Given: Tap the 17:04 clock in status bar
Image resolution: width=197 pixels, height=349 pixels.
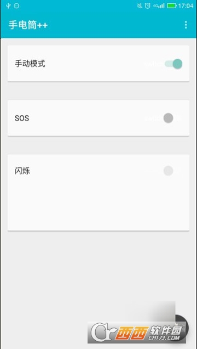Looking at the screenshot, I should 186,6.
